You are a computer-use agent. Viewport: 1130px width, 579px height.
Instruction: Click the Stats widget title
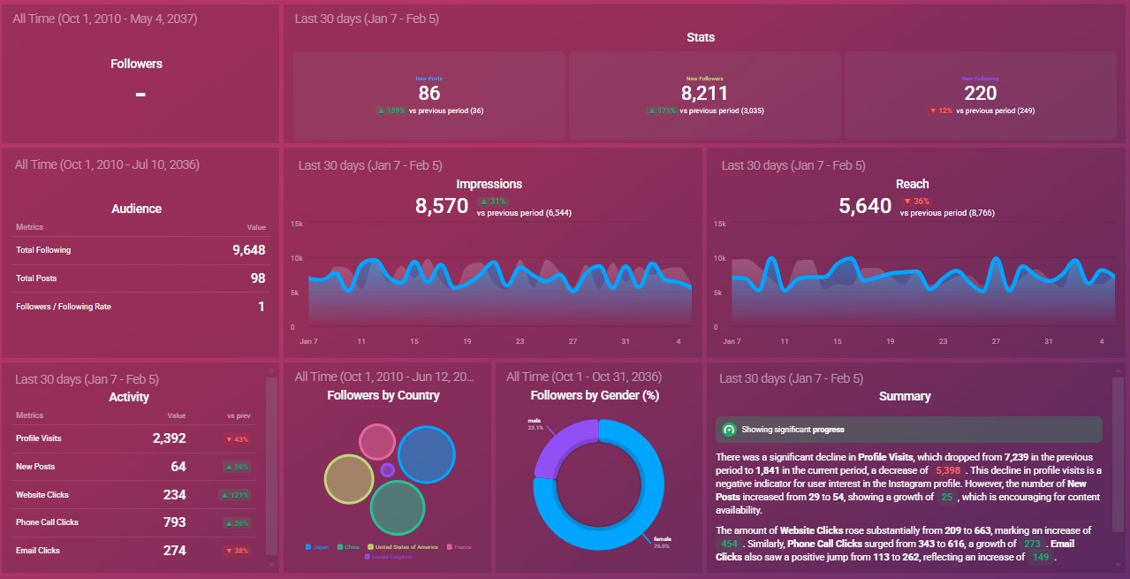(x=701, y=37)
